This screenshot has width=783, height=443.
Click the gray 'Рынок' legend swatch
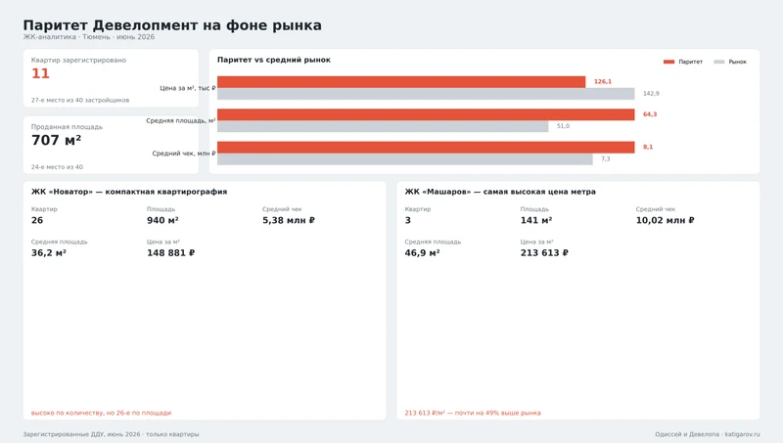[x=719, y=62]
